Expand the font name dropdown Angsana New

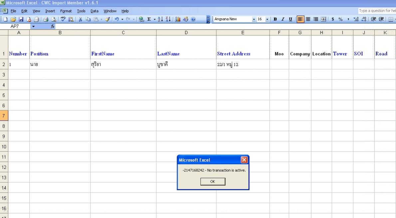click(x=254, y=19)
